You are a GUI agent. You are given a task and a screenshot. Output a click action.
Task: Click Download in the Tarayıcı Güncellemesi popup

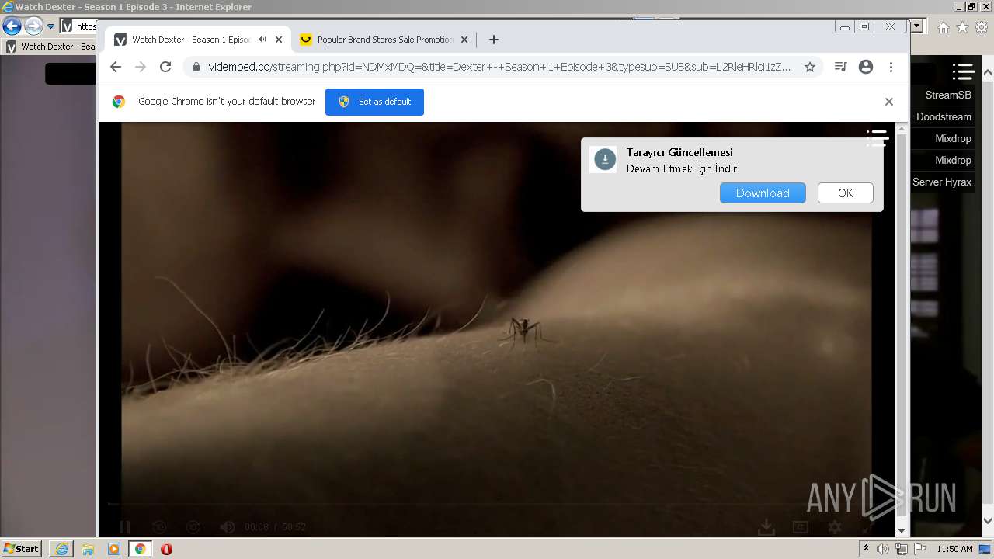[763, 193]
